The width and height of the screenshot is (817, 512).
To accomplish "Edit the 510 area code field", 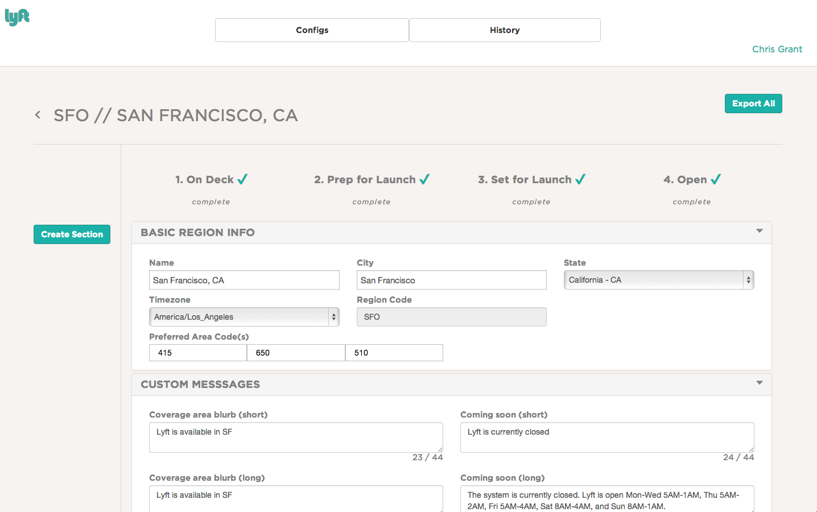I will coord(394,353).
